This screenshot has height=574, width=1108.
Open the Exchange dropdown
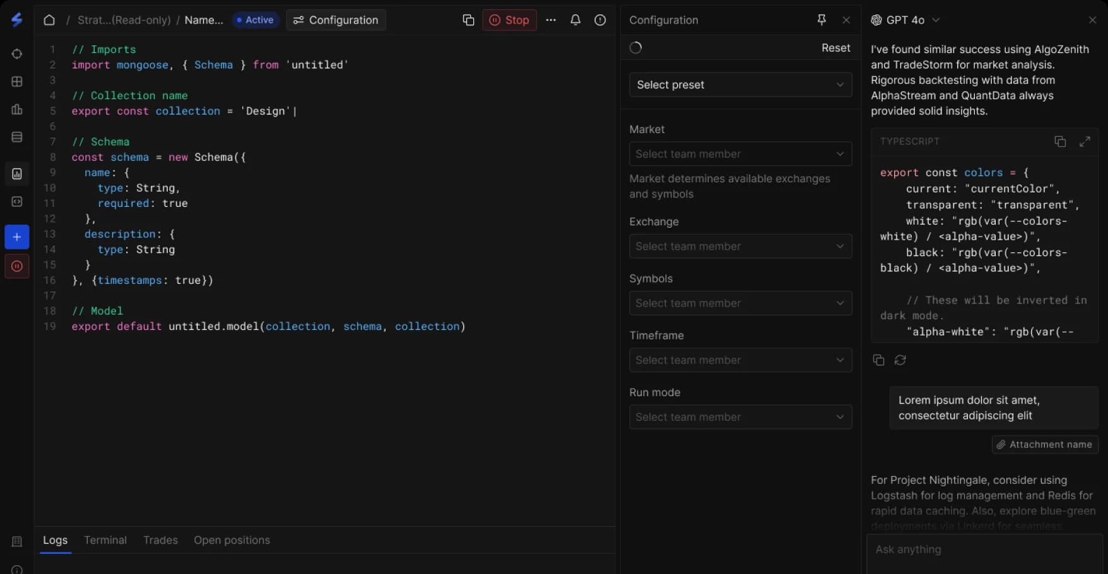741,246
